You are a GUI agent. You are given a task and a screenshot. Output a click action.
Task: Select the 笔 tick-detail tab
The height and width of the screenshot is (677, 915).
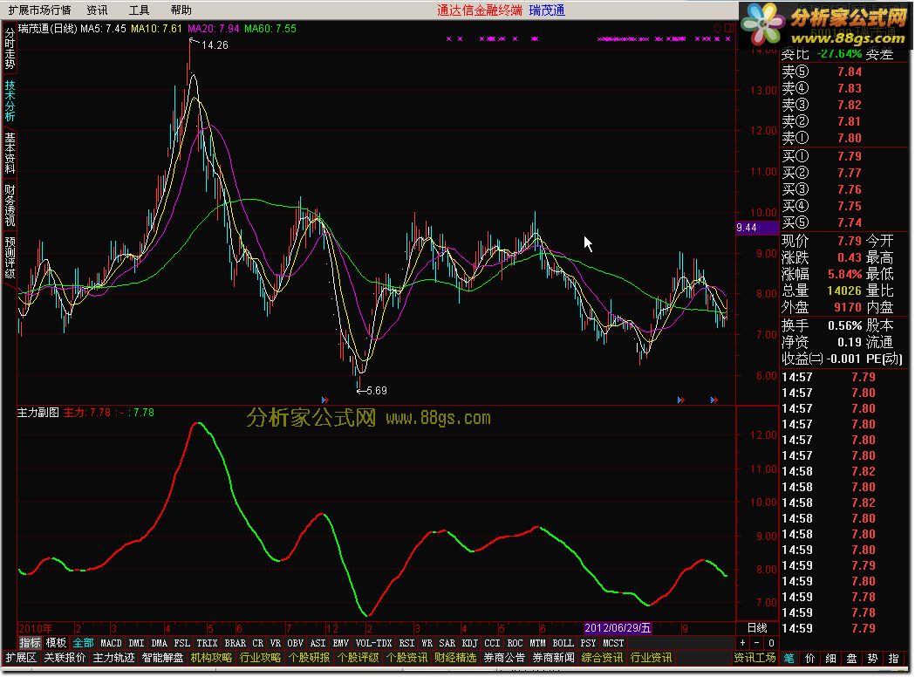point(789,659)
